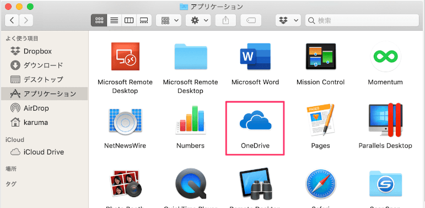Viewport: 425px width, 208px height.
Task: Click the Momentum label text
Action: pos(385,82)
